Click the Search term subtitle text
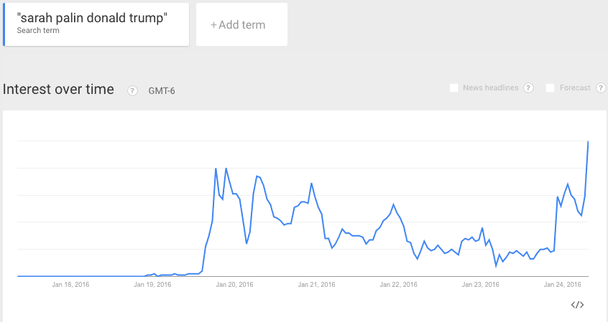The image size is (608, 322). tap(38, 31)
